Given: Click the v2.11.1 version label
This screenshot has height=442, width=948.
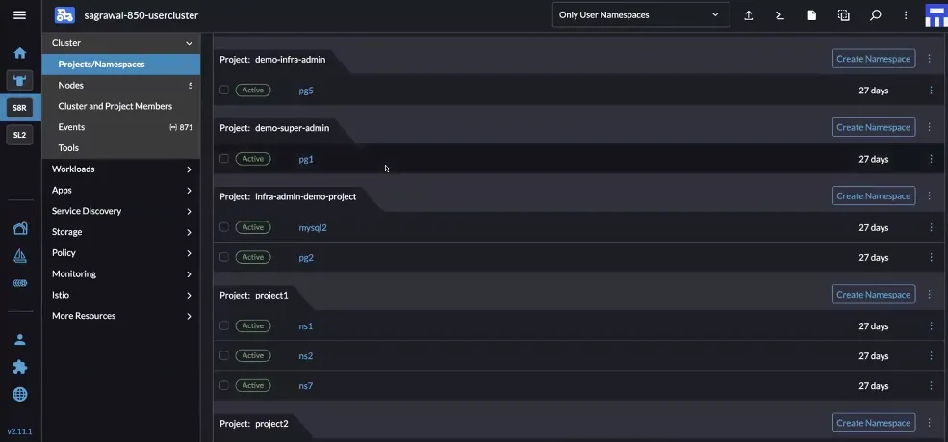Looking at the screenshot, I should coord(19,431).
